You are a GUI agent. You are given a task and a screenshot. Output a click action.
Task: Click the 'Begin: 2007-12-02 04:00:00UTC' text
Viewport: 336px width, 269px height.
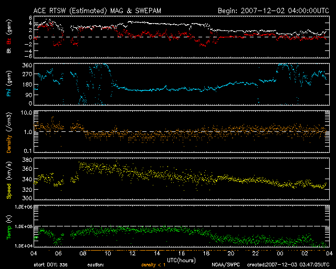(274, 11)
